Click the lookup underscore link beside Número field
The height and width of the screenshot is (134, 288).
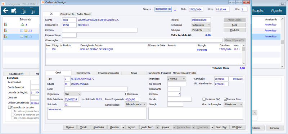175,10
